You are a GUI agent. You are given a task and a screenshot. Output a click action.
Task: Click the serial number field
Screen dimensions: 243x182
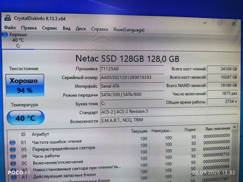click(x=132, y=77)
